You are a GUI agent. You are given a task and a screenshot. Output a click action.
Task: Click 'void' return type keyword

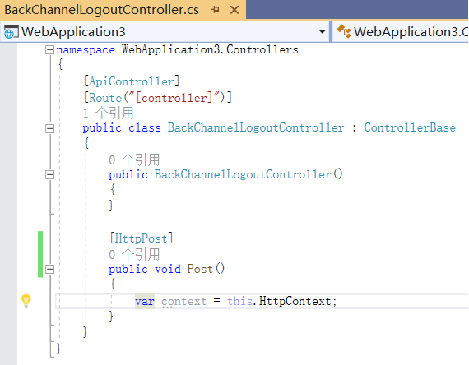pos(168,269)
